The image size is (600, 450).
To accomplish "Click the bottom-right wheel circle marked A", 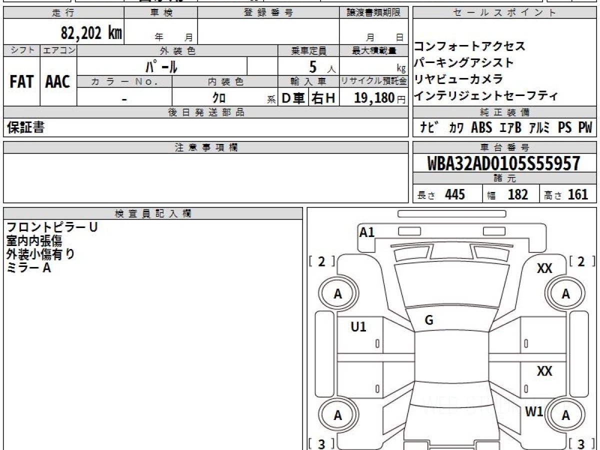I will click(566, 415).
